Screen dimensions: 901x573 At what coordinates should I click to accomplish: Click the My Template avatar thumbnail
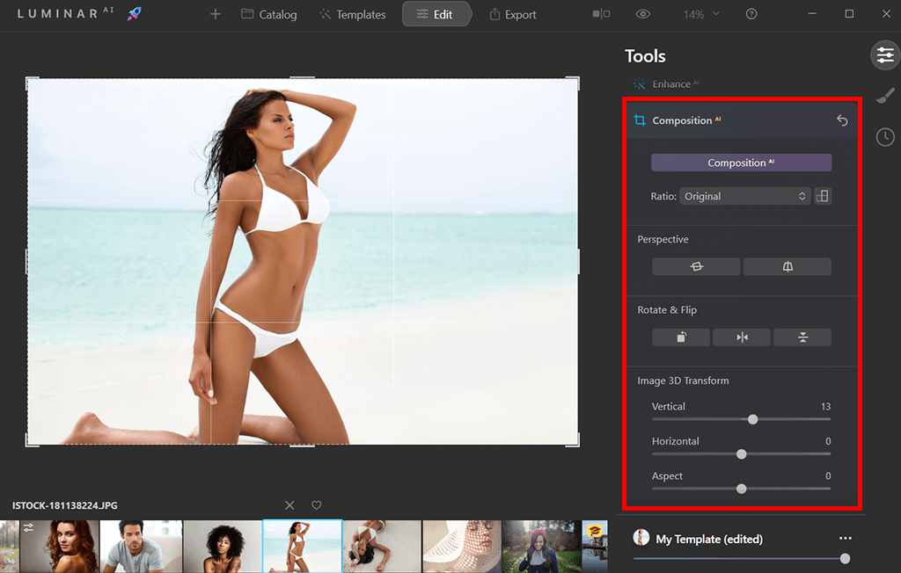(x=641, y=538)
